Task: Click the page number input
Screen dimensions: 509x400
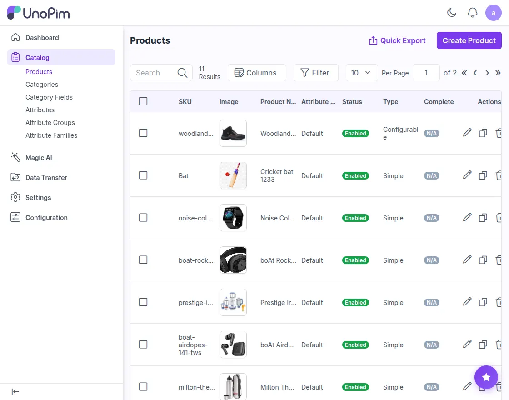Action: pos(426,73)
